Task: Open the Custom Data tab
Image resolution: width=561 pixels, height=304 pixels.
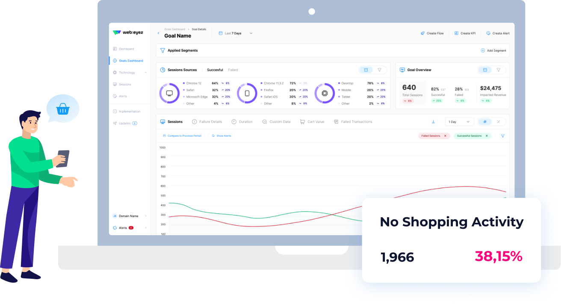Action: click(x=276, y=122)
